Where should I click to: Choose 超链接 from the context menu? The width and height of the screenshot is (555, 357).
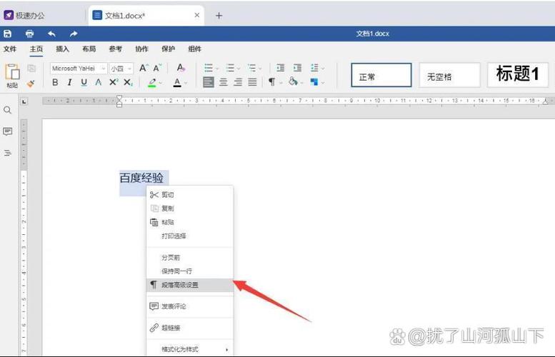click(190, 328)
